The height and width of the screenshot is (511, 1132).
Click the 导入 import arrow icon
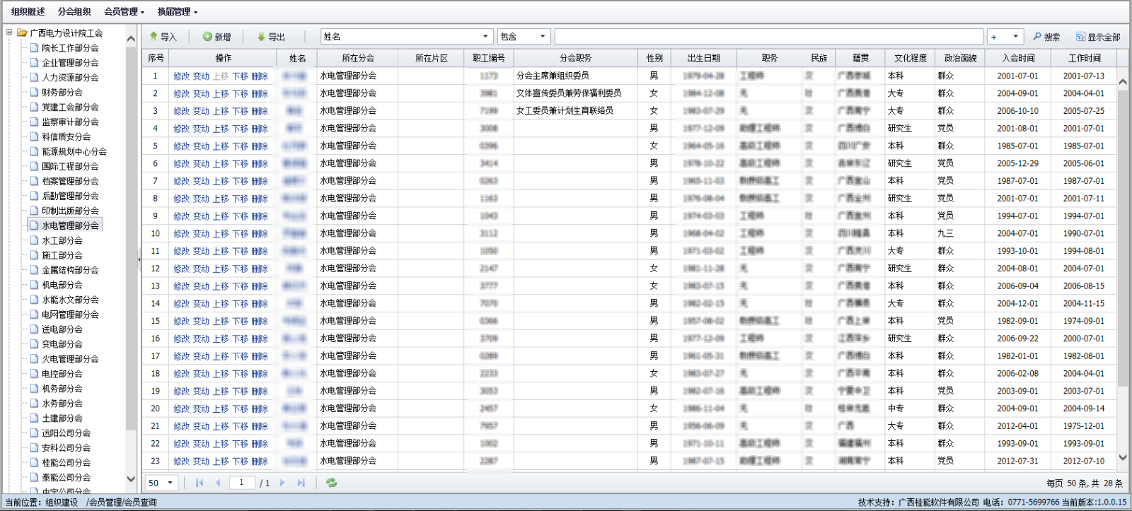pyautogui.click(x=154, y=37)
